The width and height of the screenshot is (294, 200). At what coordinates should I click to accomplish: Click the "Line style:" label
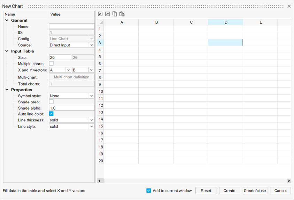pyautogui.click(x=27, y=126)
